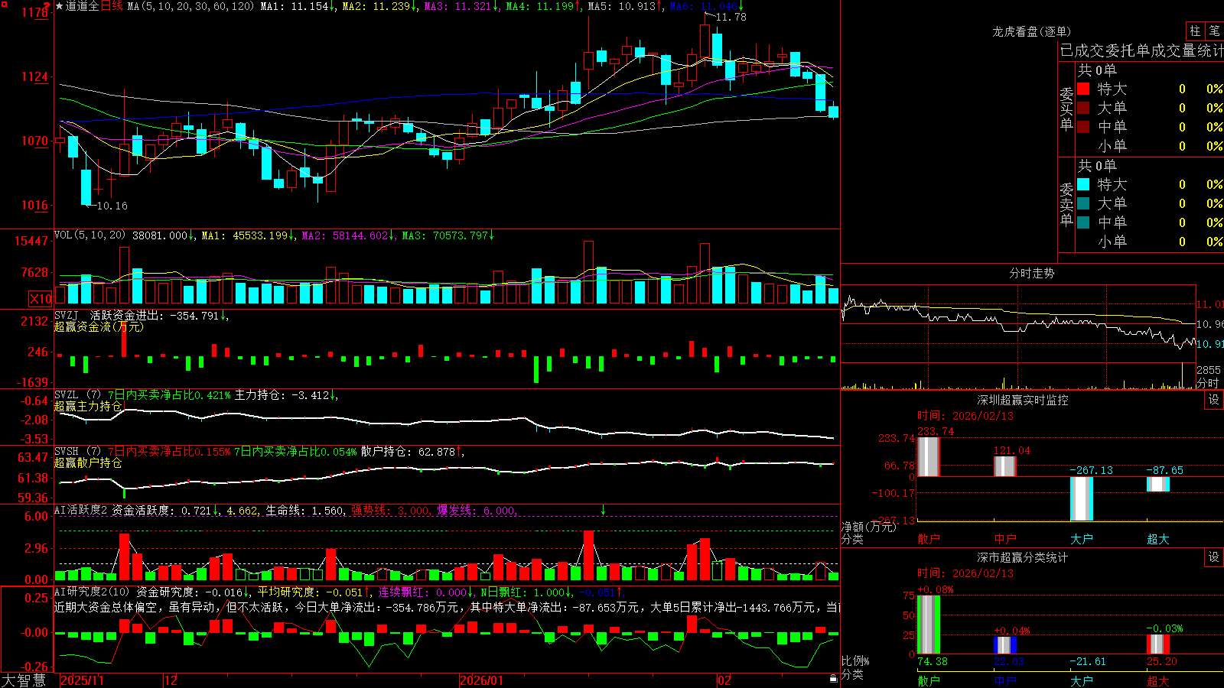Click the lock icon at chart bottom-right
The image size is (1224, 688).
[834, 679]
